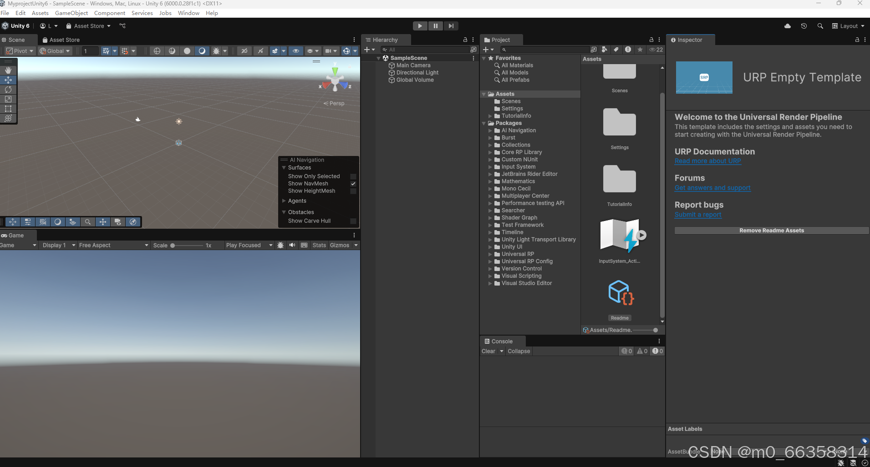Select Main Camera in Hierarchy
This screenshot has width=870, height=467.
pos(413,65)
